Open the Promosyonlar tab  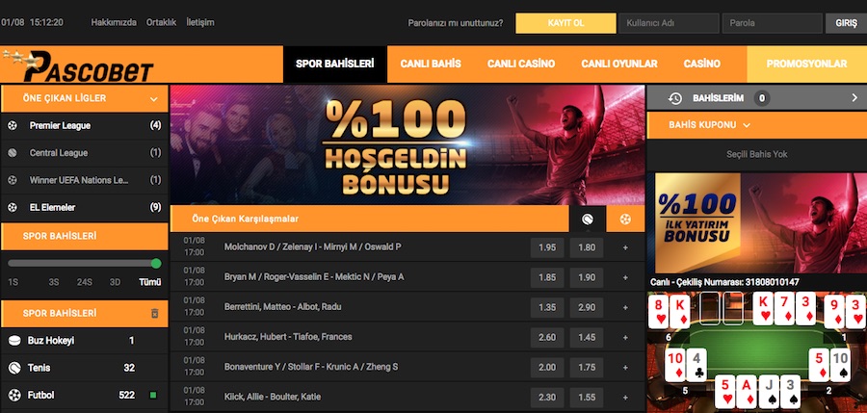(x=806, y=65)
